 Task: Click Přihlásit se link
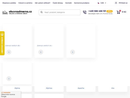click(123, 3)
